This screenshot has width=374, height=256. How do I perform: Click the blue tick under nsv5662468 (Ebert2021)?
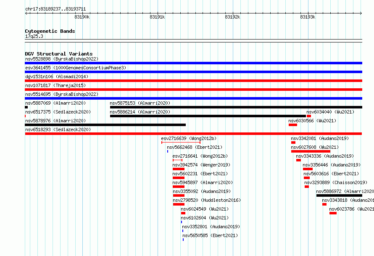click(168, 151)
